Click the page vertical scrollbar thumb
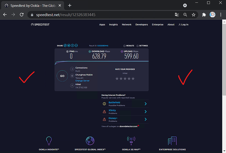Image resolution: width=226 pixels, height=153 pixels. (x=224, y=59)
